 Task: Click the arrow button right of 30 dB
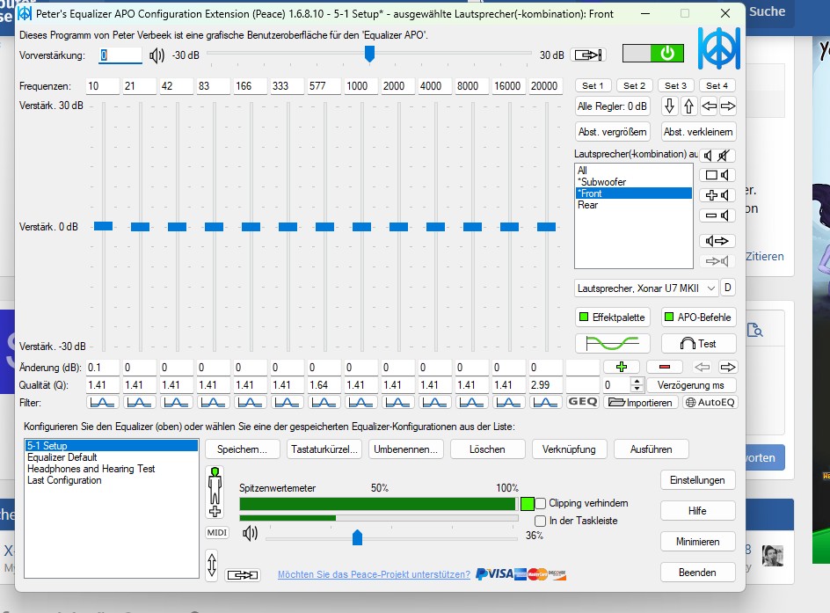coord(588,55)
